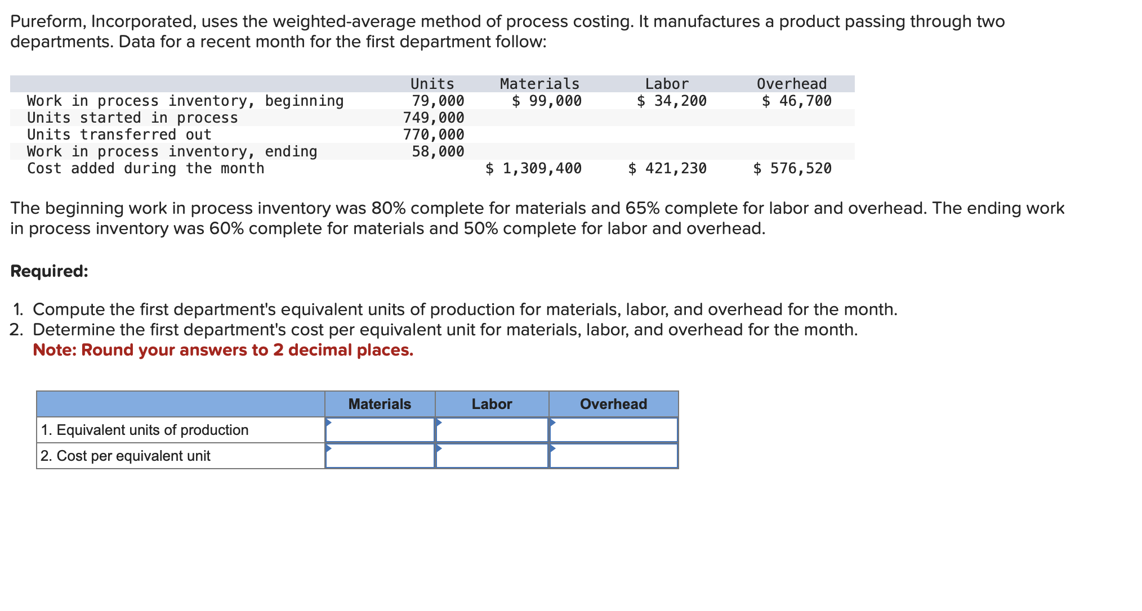
Task: Select the Overhead column header in answer table
Action: tap(613, 403)
